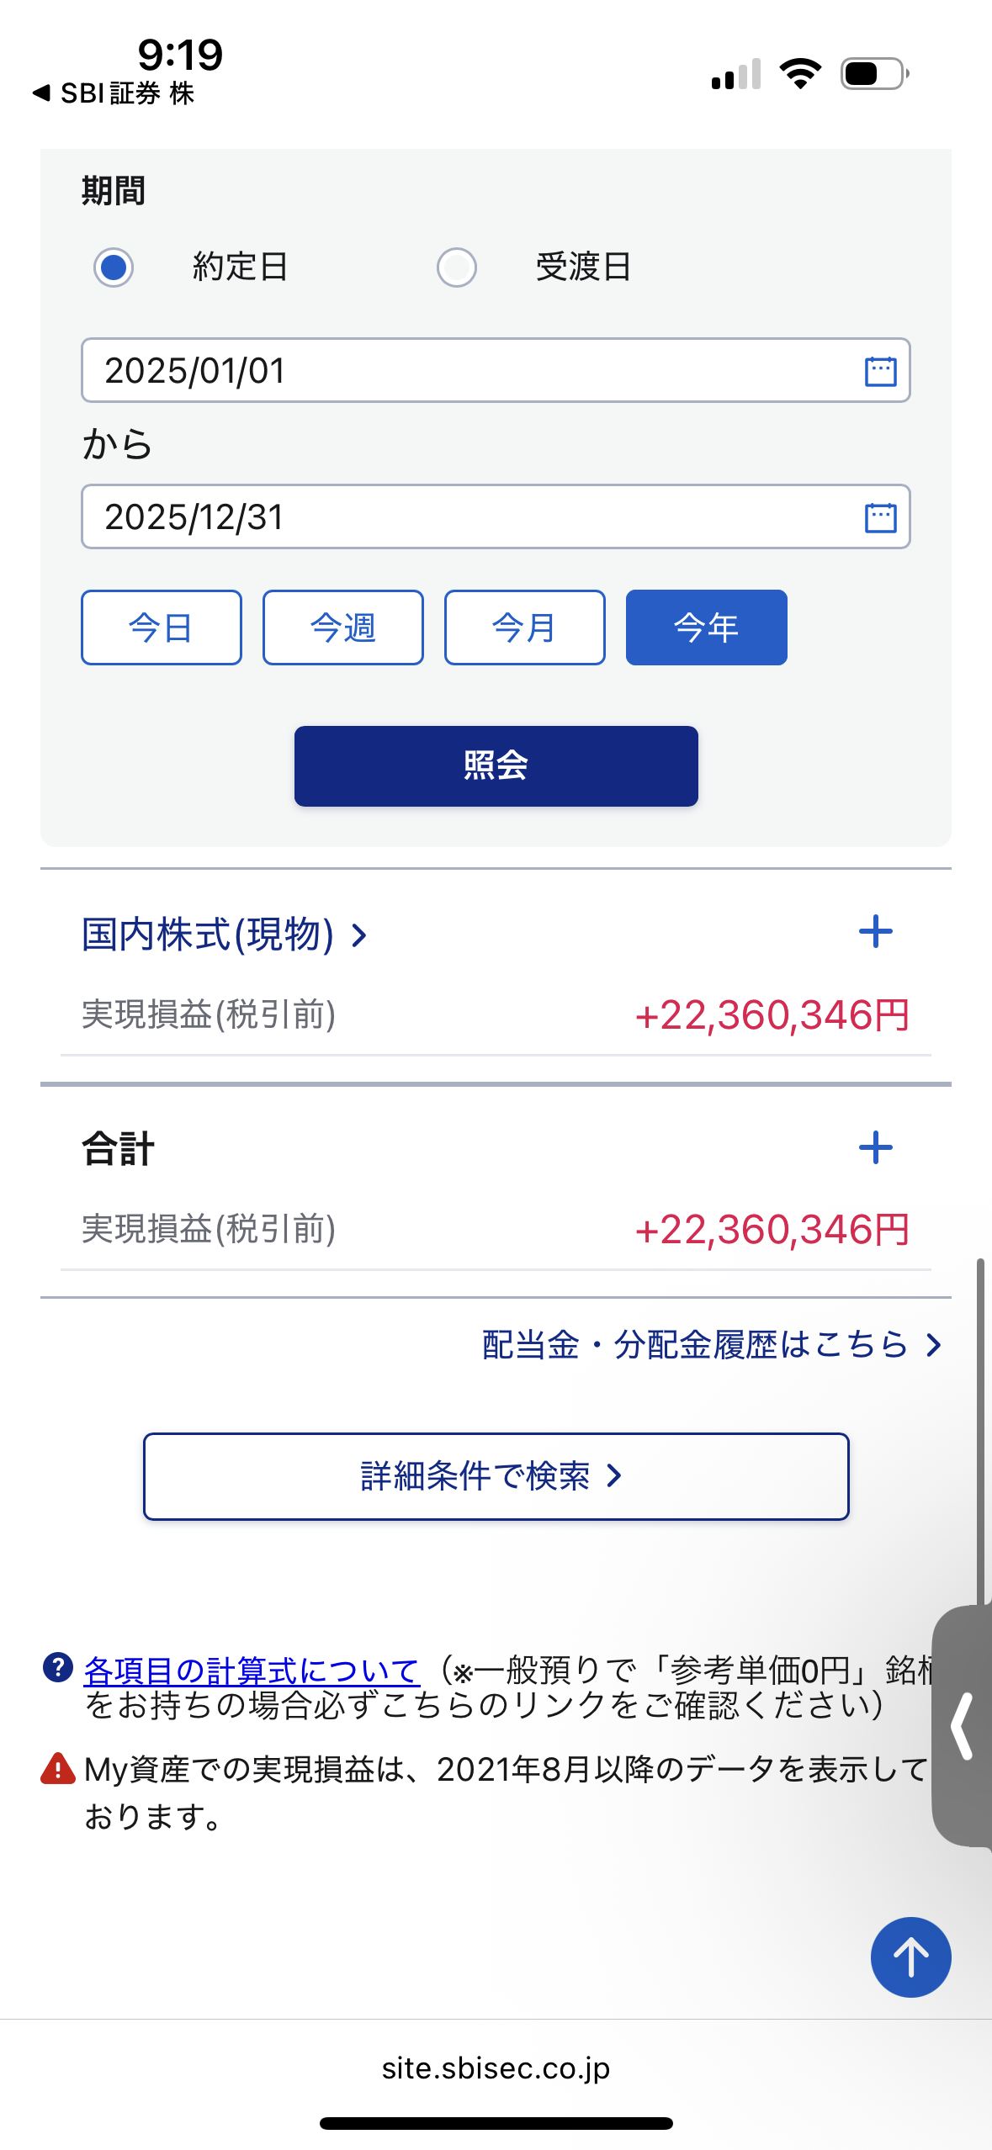This screenshot has width=992, height=2150.
Task: Select the 約定日 radio button
Action: pos(114,267)
